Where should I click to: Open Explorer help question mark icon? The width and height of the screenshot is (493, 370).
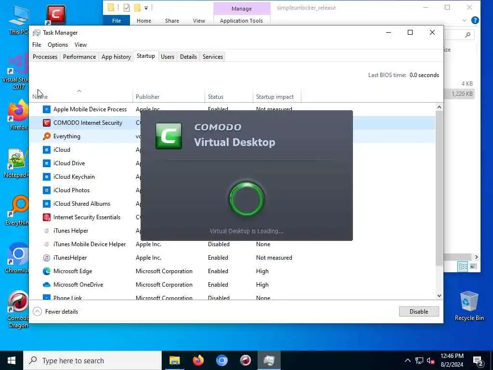(x=475, y=20)
